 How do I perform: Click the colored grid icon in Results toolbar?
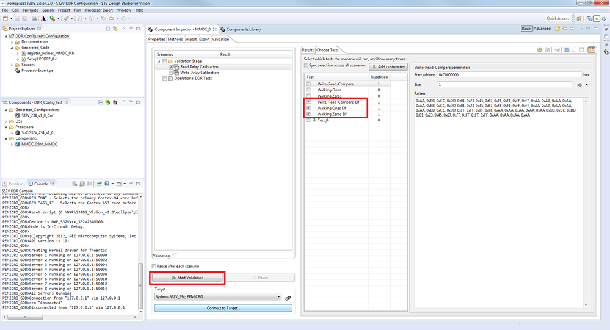coord(591,50)
